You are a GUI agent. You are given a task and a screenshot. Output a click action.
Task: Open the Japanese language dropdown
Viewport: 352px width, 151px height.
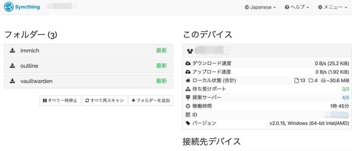(x=260, y=7)
